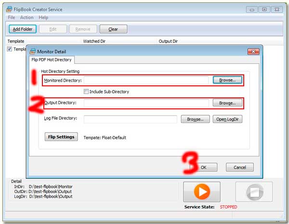The image size is (289, 224).
Task: Click the Clear toolbar button
Action: [x=113, y=29]
